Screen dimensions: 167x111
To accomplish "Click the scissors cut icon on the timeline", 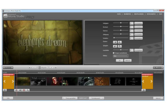I will click(20, 90).
